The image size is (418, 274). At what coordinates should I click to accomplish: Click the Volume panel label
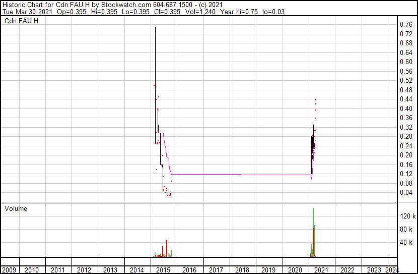coord(16,208)
